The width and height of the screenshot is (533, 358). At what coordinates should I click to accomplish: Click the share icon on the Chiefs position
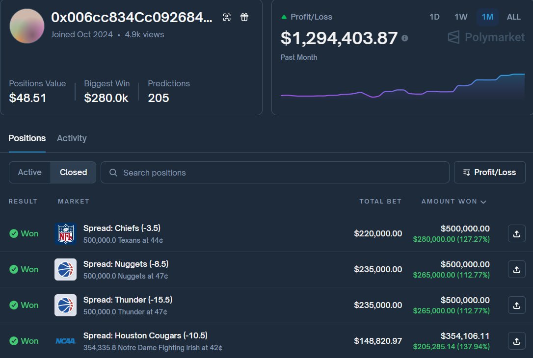coord(516,233)
